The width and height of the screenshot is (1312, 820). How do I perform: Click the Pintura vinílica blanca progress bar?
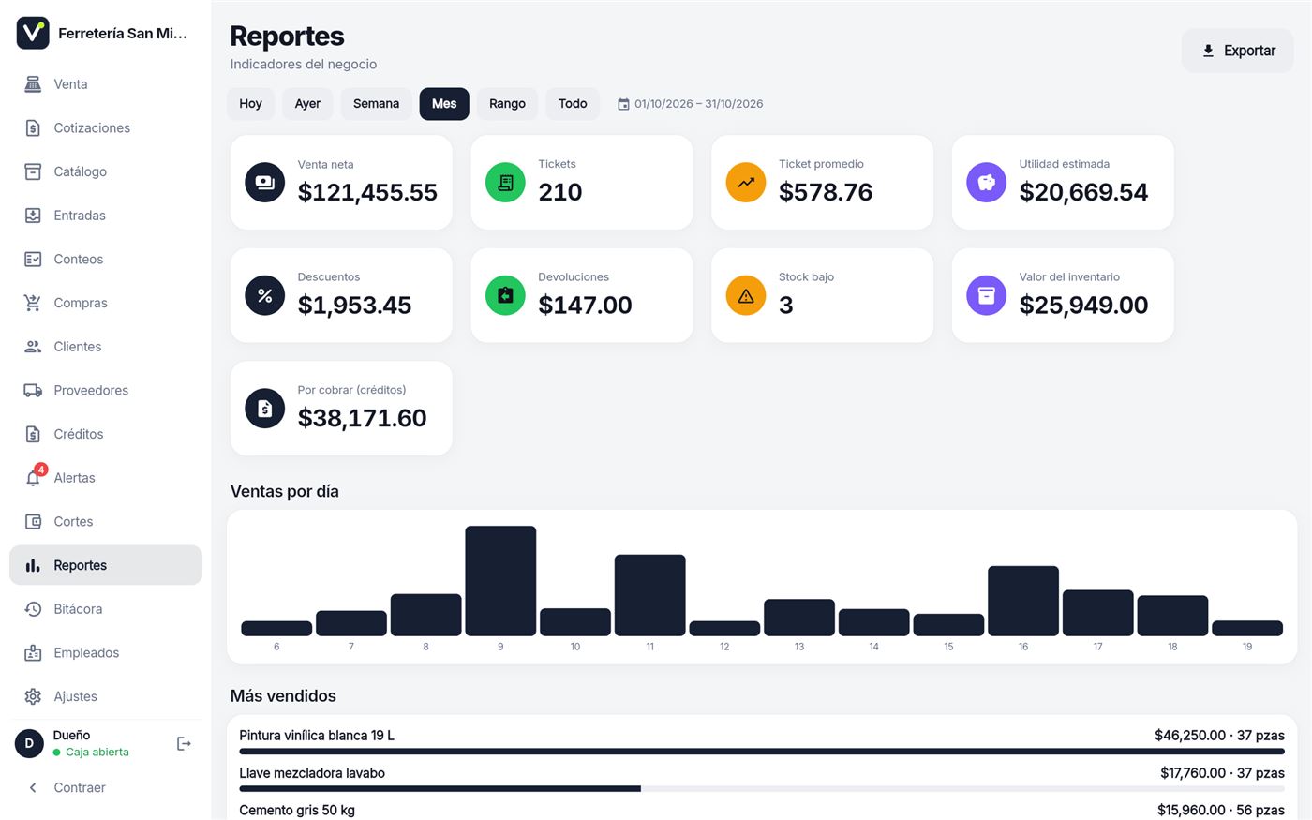click(762, 752)
